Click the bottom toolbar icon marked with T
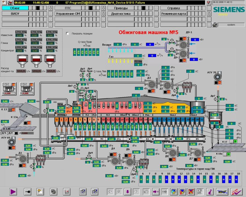 (x=83, y=192)
